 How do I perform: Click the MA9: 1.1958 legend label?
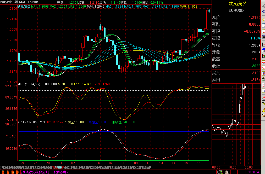(x=189, y=7)
